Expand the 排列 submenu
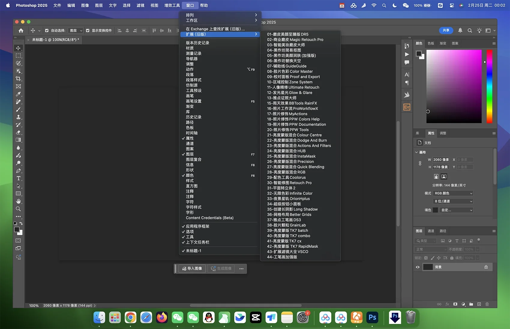 (x=220, y=15)
